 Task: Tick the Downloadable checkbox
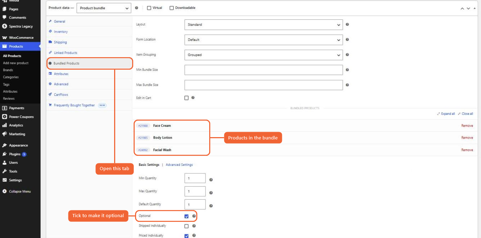(x=171, y=8)
